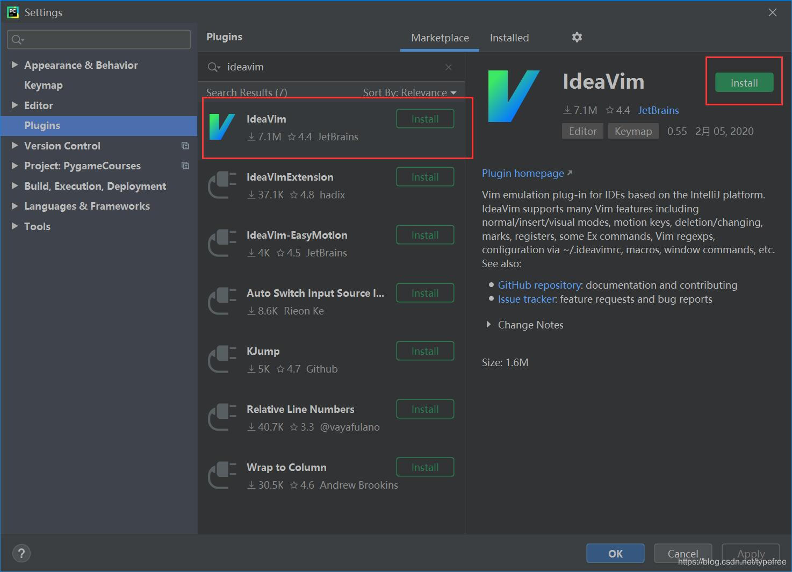Viewport: 792px width, 572px height.
Task: Click the project-level icon next to Project: PygameCourses
Action: coord(185,166)
